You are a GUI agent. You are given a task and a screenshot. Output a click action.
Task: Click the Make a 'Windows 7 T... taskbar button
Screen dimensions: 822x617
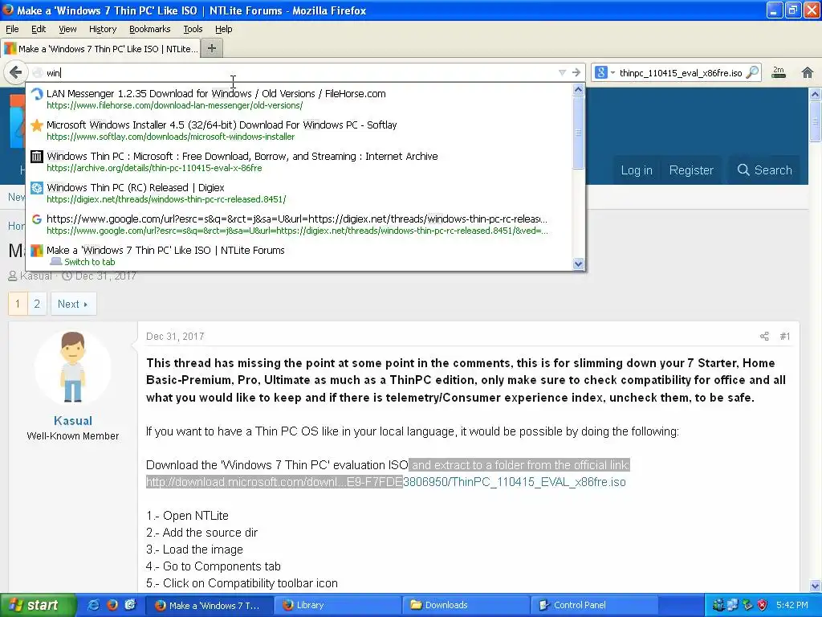click(210, 605)
